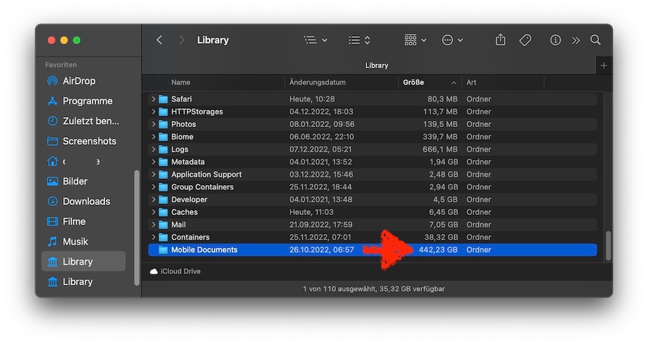Viewport: 648px width, 344px height.
Task: Click the Search magnifier icon
Action: tap(595, 40)
